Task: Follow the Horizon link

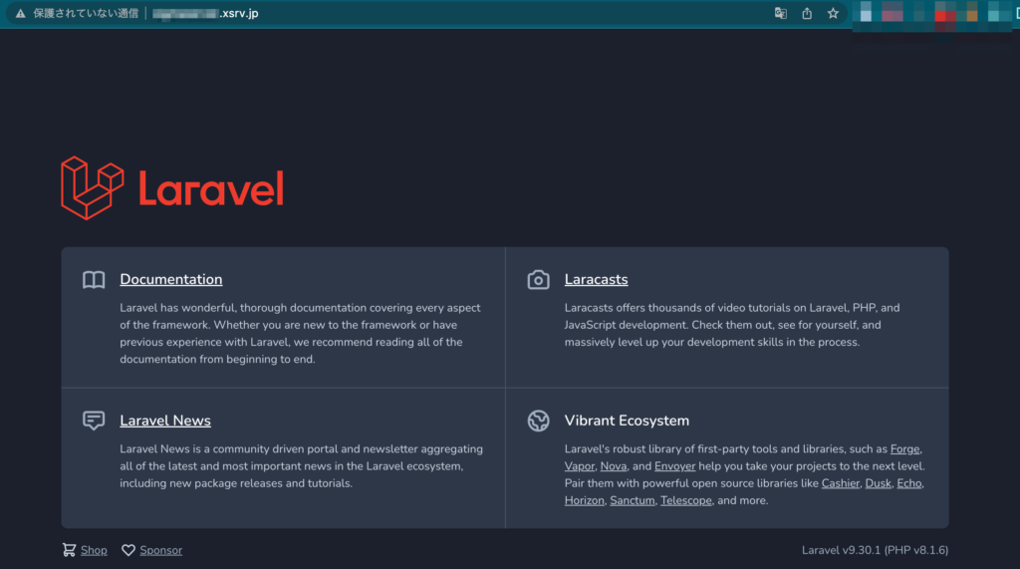Action: coord(584,500)
